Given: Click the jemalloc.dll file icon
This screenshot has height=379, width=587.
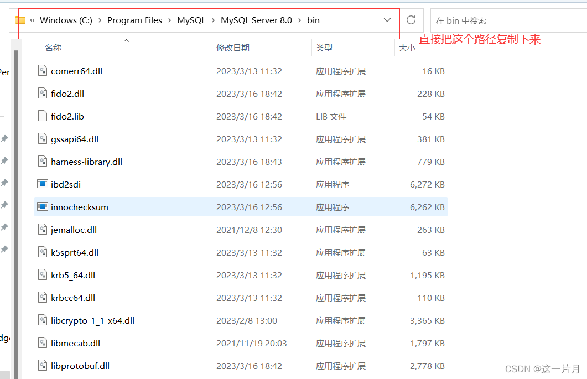Looking at the screenshot, I should coord(43,230).
